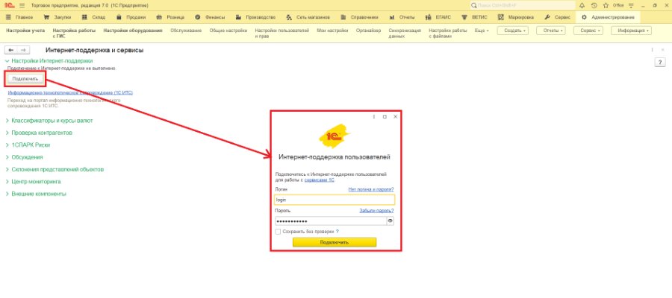Viewport: 672px width, 298px height.
Task: Open the Производство section
Action: (x=257, y=18)
